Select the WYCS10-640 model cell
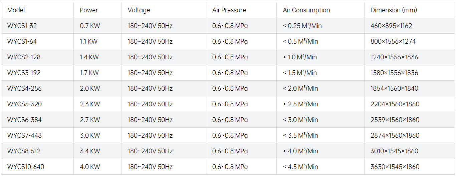The height and width of the screenshot is (176, 456). 26,167
